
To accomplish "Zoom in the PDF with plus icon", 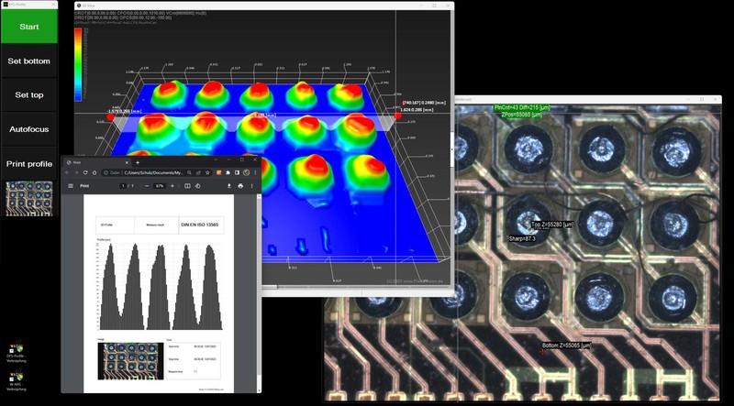I will (172, 186).
